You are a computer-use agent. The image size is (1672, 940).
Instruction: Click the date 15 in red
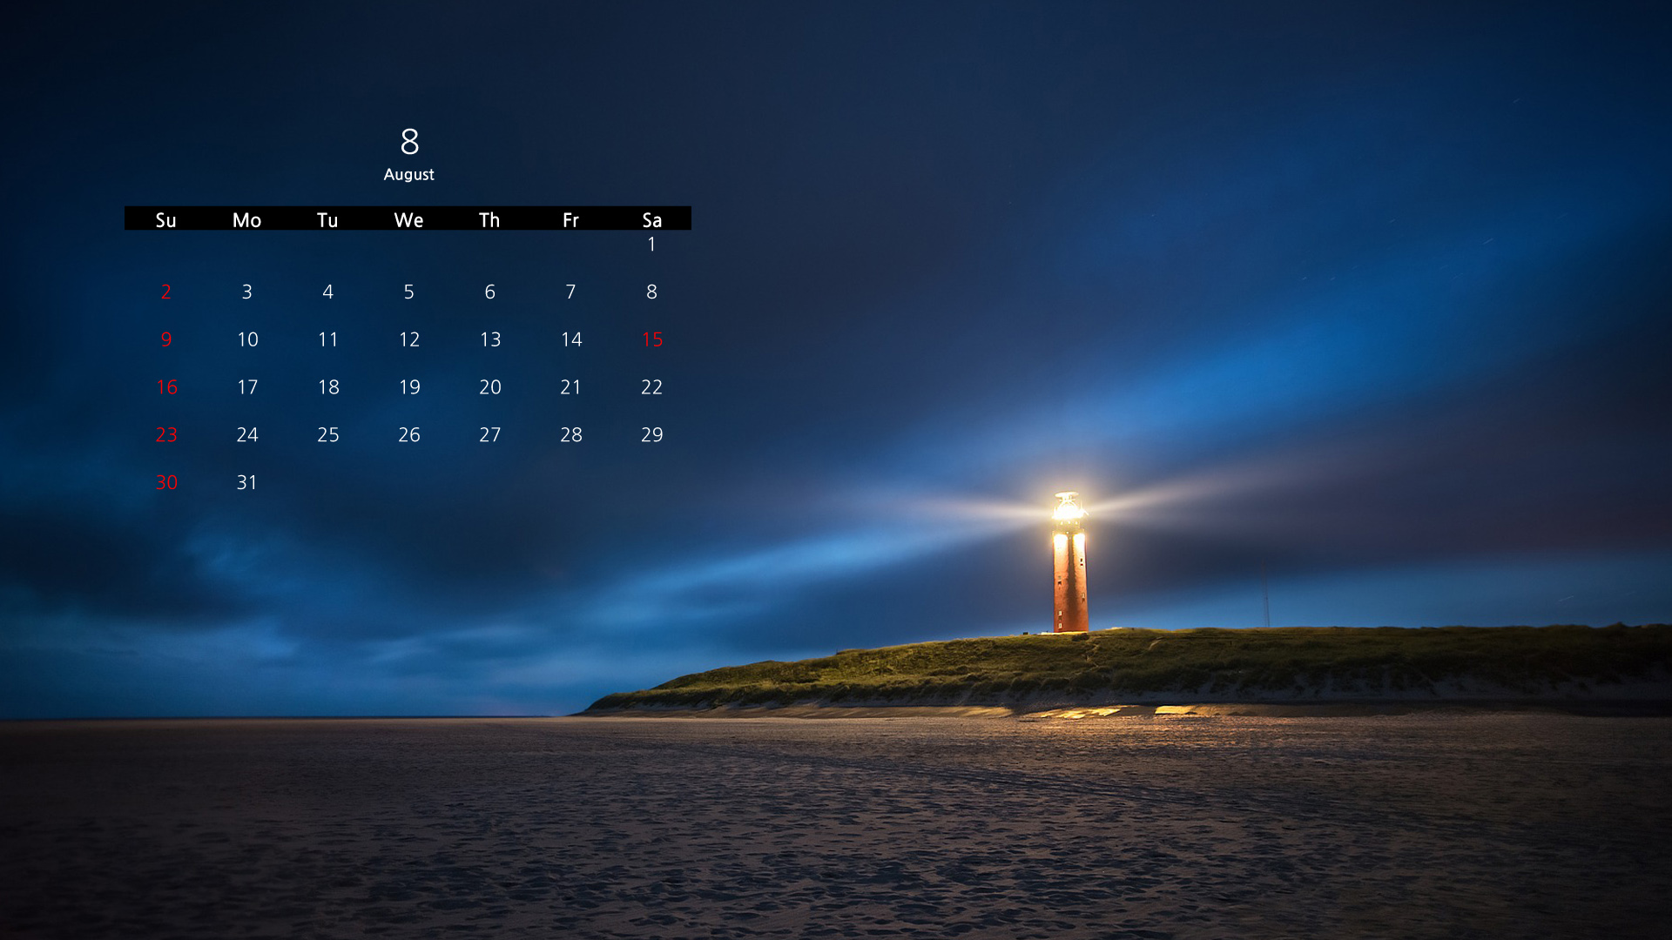point(651,339)
